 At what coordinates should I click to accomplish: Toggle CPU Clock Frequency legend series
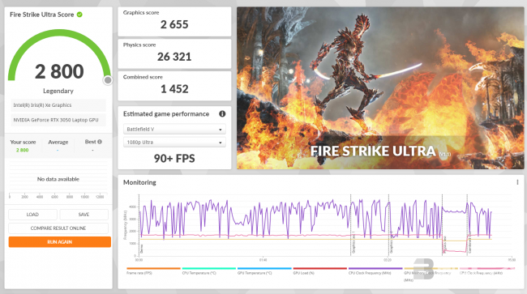coord(375,271)
